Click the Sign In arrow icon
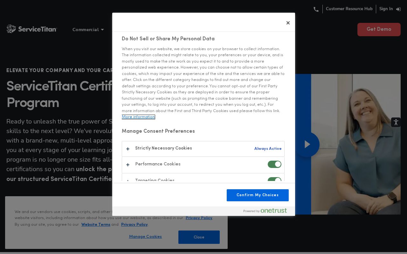Image resolution: width=407 pixels, height=254 pixels. [x=398, y=9]
